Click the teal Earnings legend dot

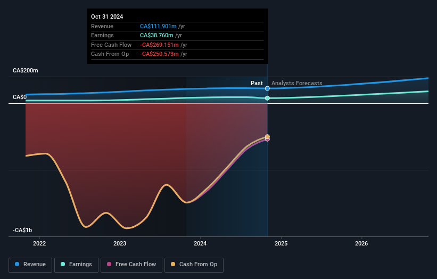63,264
